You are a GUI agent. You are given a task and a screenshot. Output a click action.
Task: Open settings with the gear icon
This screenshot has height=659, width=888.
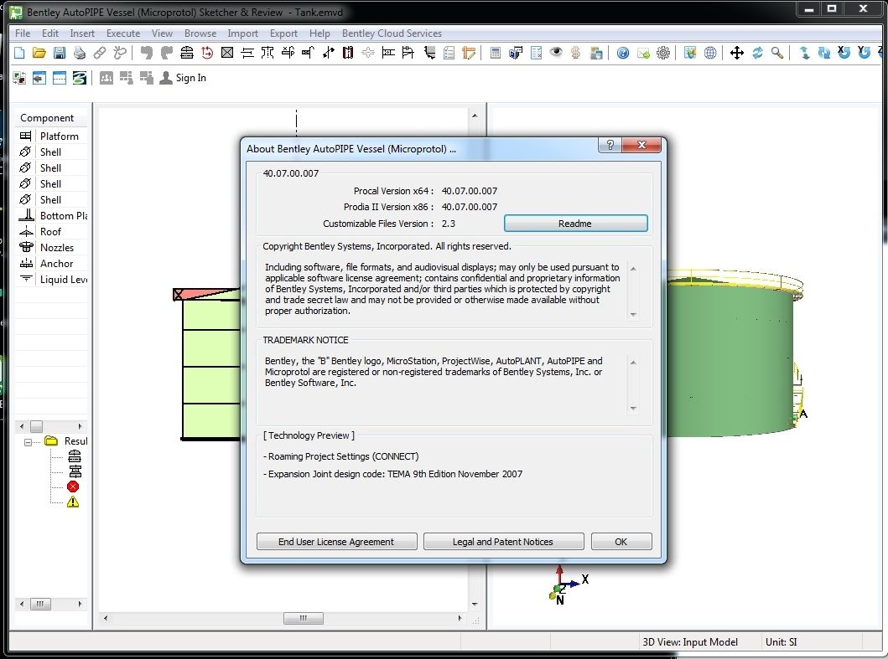663,54
